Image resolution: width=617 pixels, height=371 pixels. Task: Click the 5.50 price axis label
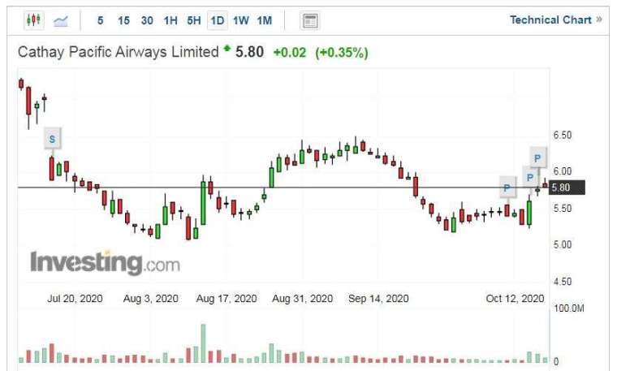point(563,208)
